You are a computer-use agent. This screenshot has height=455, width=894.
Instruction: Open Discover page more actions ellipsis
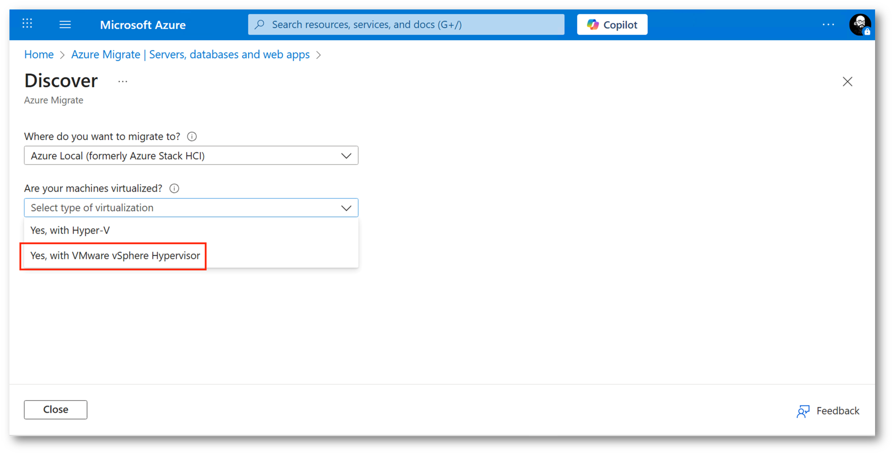[x=123, y=82]
